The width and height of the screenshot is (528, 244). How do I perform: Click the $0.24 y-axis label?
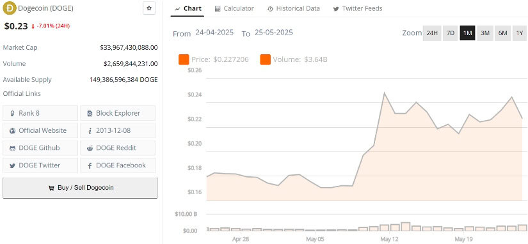pos(195,95)
